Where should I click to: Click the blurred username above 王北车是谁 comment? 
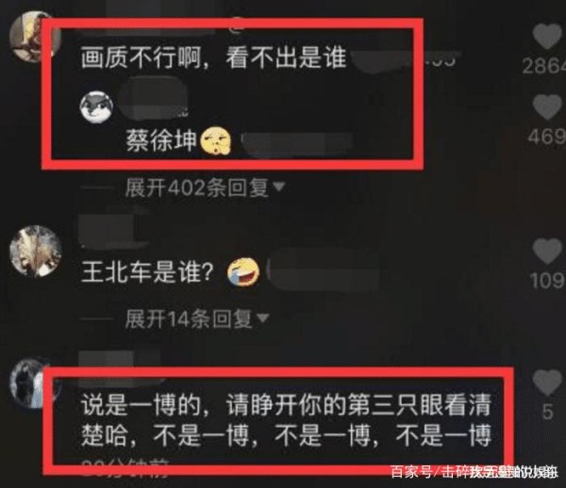pyautogui.click(x=114, y=231)
